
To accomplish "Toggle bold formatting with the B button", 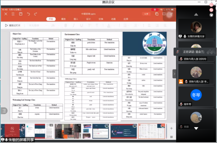I will pyautogui.click(x=66, y=25).
